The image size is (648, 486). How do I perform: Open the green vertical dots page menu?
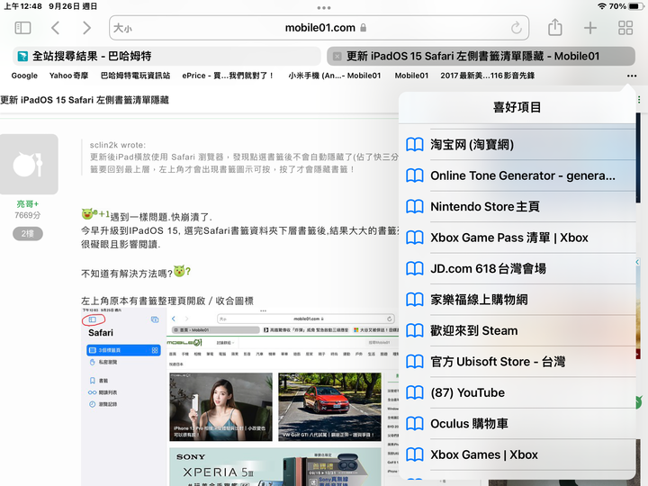coord(639,100)
